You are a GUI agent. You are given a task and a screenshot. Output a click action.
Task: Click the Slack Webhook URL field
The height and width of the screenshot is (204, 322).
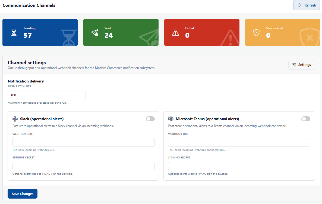(x=84, y=142)
